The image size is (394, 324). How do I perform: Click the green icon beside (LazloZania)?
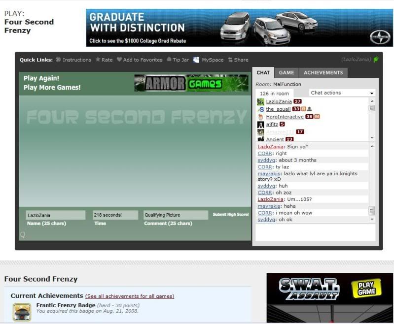tap(376, 60)
